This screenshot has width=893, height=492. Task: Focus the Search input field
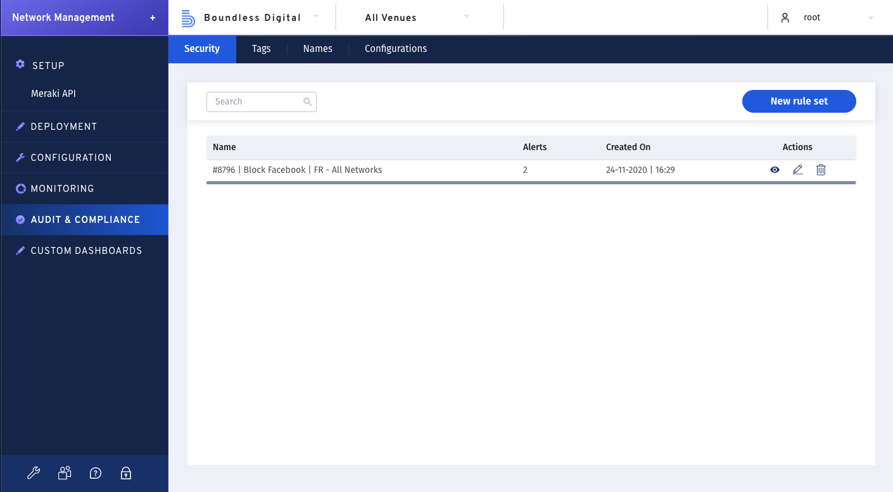point(262,101)
